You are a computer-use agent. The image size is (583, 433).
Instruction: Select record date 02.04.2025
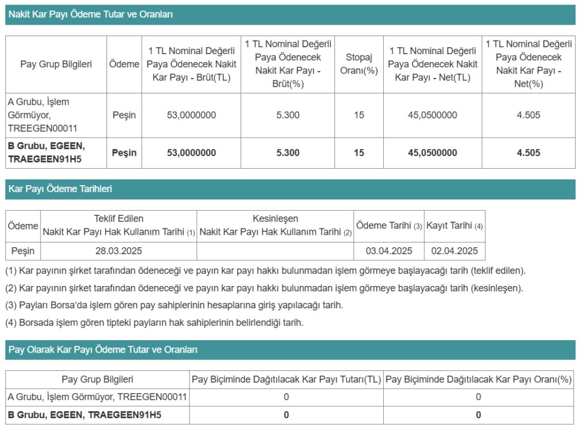[454, 251]
